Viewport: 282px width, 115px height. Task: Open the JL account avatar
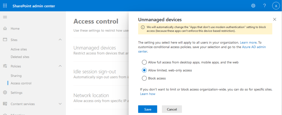[276, 6]
